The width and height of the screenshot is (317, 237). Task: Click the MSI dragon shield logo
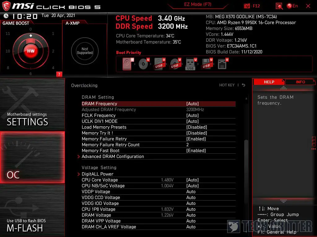[x=6, y=6]
